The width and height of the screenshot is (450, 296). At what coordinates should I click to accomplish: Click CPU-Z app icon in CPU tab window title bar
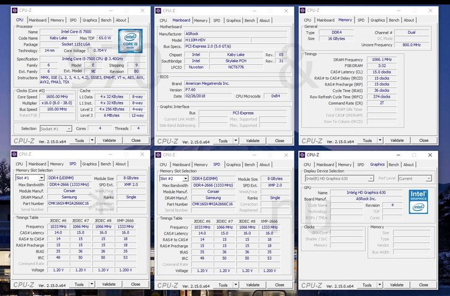(x=14, y=11)
